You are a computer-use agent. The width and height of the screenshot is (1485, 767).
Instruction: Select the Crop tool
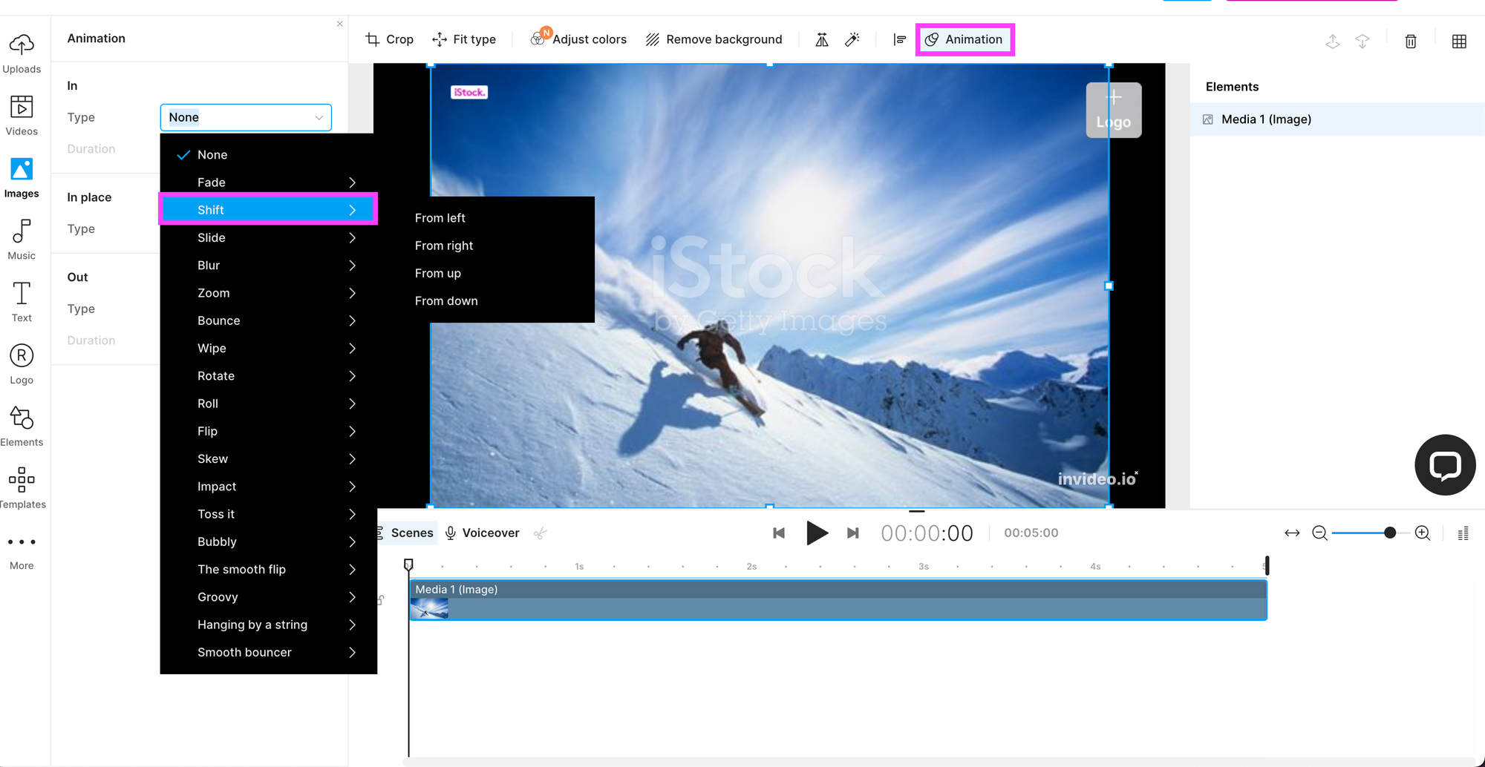click(x=389, y=39)
